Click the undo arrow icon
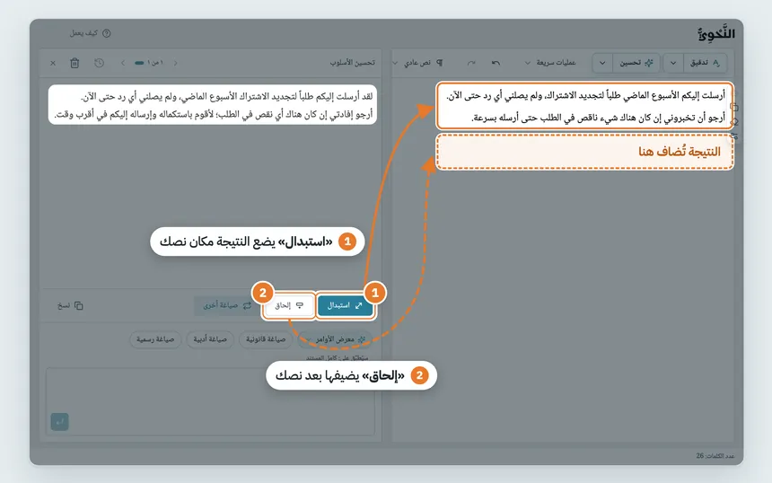The height and width of the screenshot is (483, 772). coord(496,63)
